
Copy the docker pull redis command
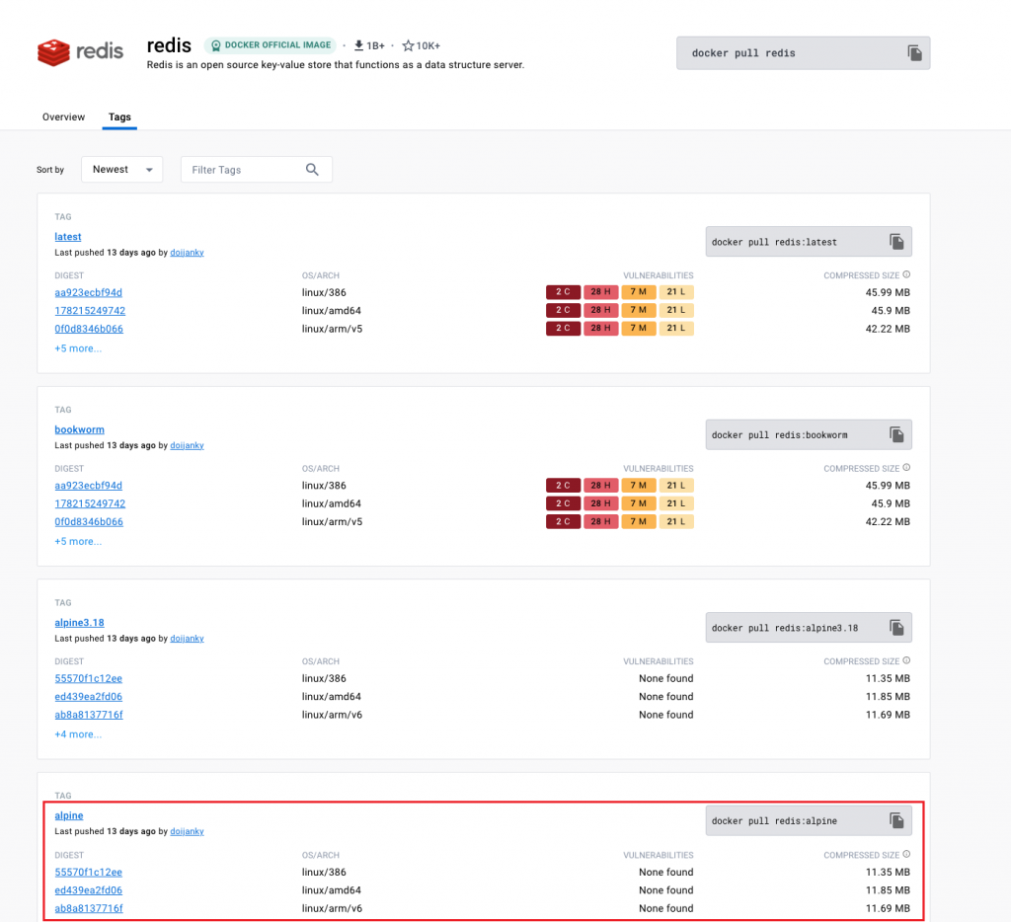point(914,53)
